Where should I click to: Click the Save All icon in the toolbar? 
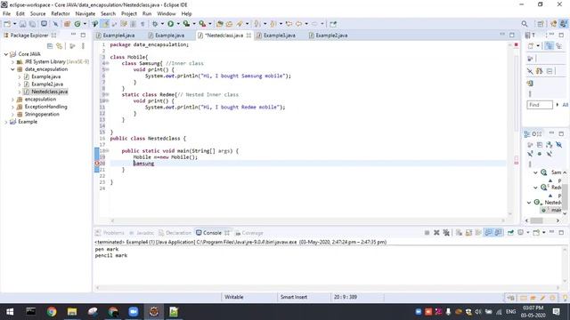(32, 24)
